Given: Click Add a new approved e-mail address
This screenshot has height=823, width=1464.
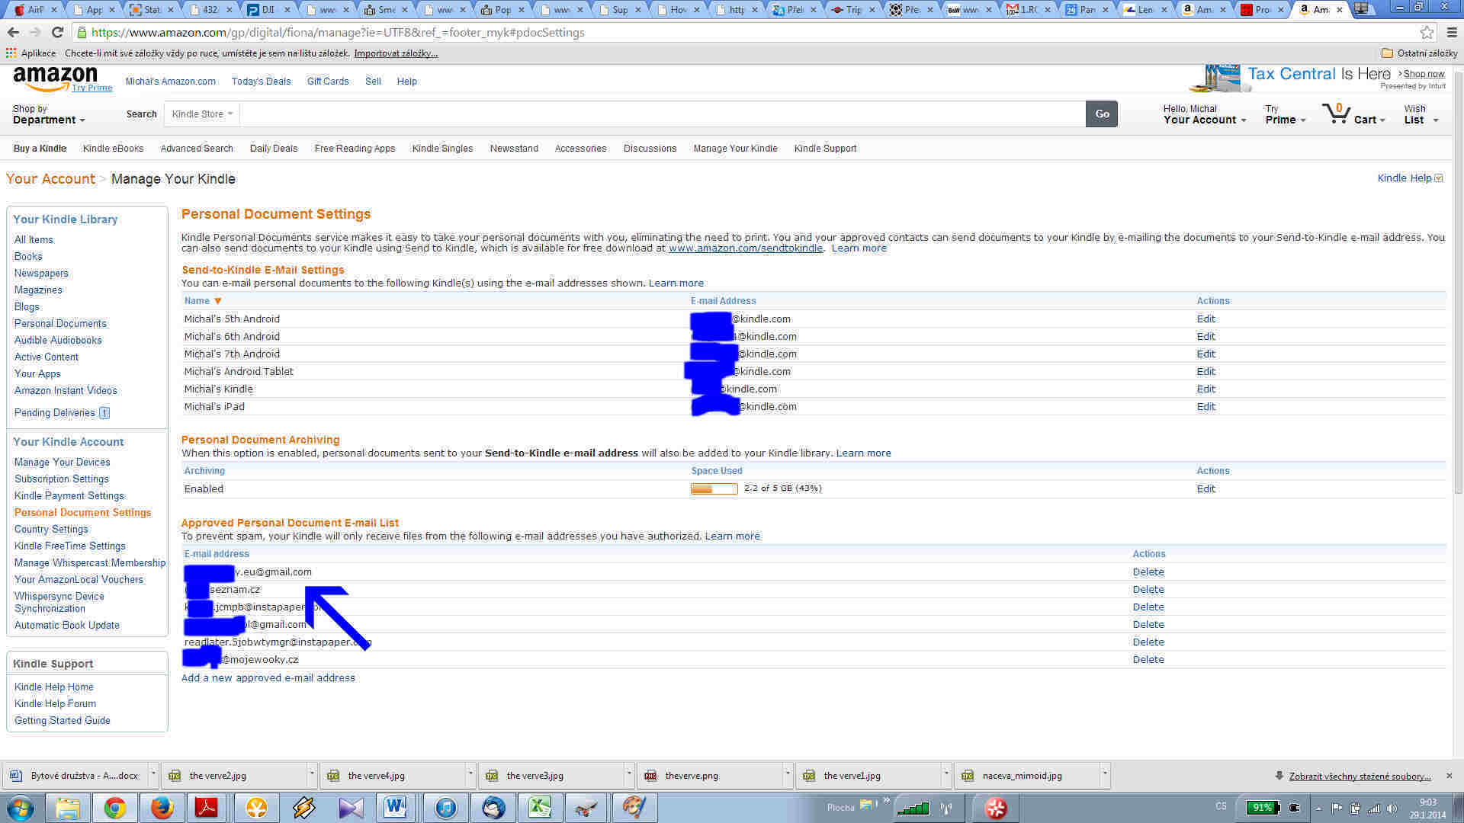Looking at the screenshot, I should (268, 678).
